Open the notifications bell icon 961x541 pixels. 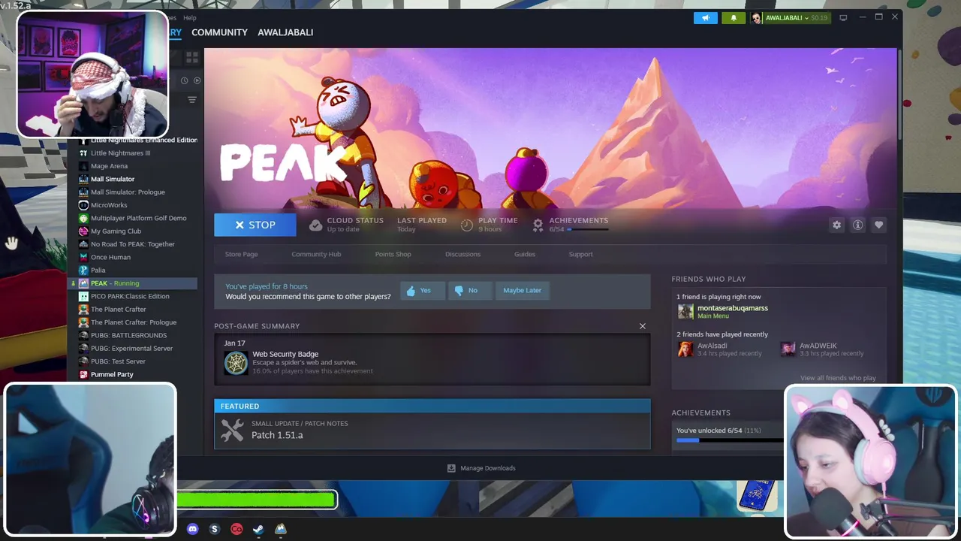coord(734,18)
